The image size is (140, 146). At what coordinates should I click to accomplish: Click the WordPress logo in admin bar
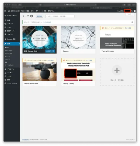[5, 11]
